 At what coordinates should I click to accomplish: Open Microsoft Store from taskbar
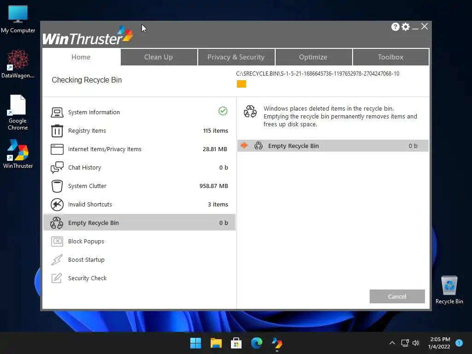coord(236,343)
